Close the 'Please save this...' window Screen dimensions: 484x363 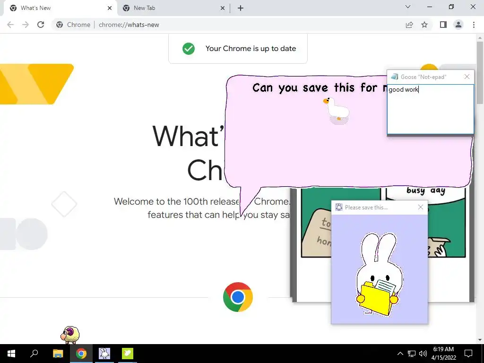pos(420,207)
